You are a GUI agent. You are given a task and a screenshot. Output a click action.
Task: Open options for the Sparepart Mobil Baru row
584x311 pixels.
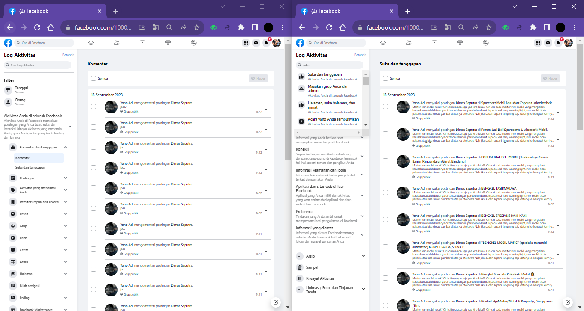click(x=558, y=113)
